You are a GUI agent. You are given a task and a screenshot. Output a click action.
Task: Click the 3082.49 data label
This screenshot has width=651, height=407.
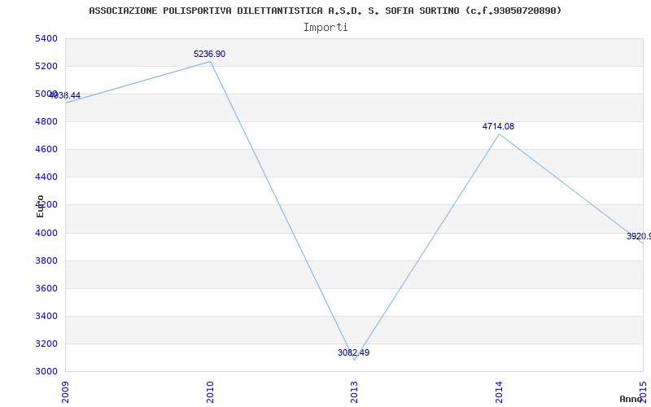tap(353, 352)
